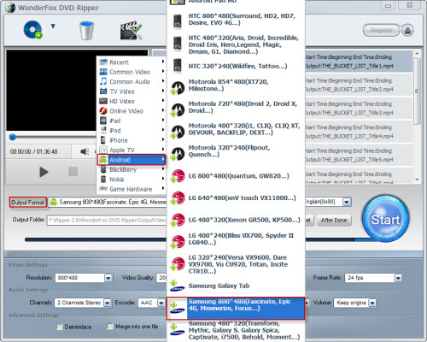Screen dimensions: 427x342
Task: Stop the video preview playback
Action: coord(73,172)
